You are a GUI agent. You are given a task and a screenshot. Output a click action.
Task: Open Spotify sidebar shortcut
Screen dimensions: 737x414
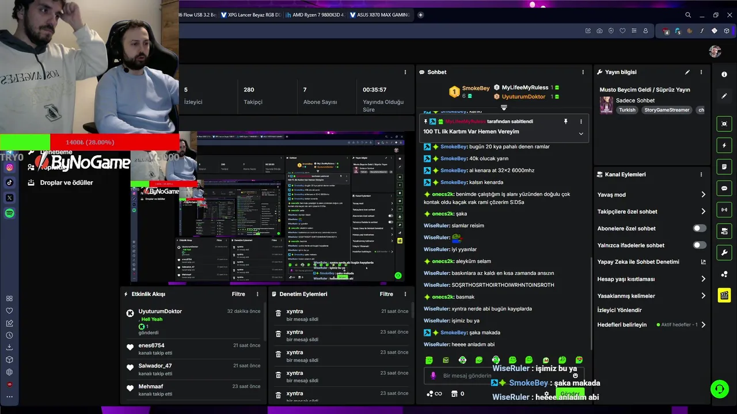click(9, 213)
